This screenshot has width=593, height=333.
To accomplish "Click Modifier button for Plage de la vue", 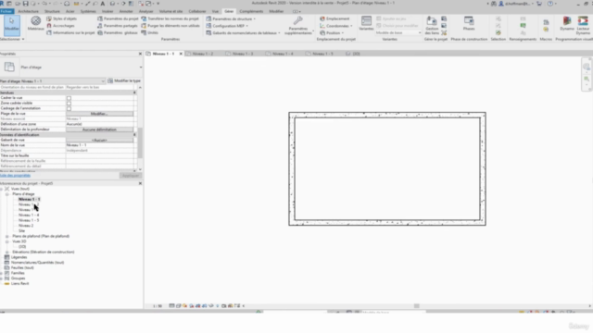I will tap(100, 114).
